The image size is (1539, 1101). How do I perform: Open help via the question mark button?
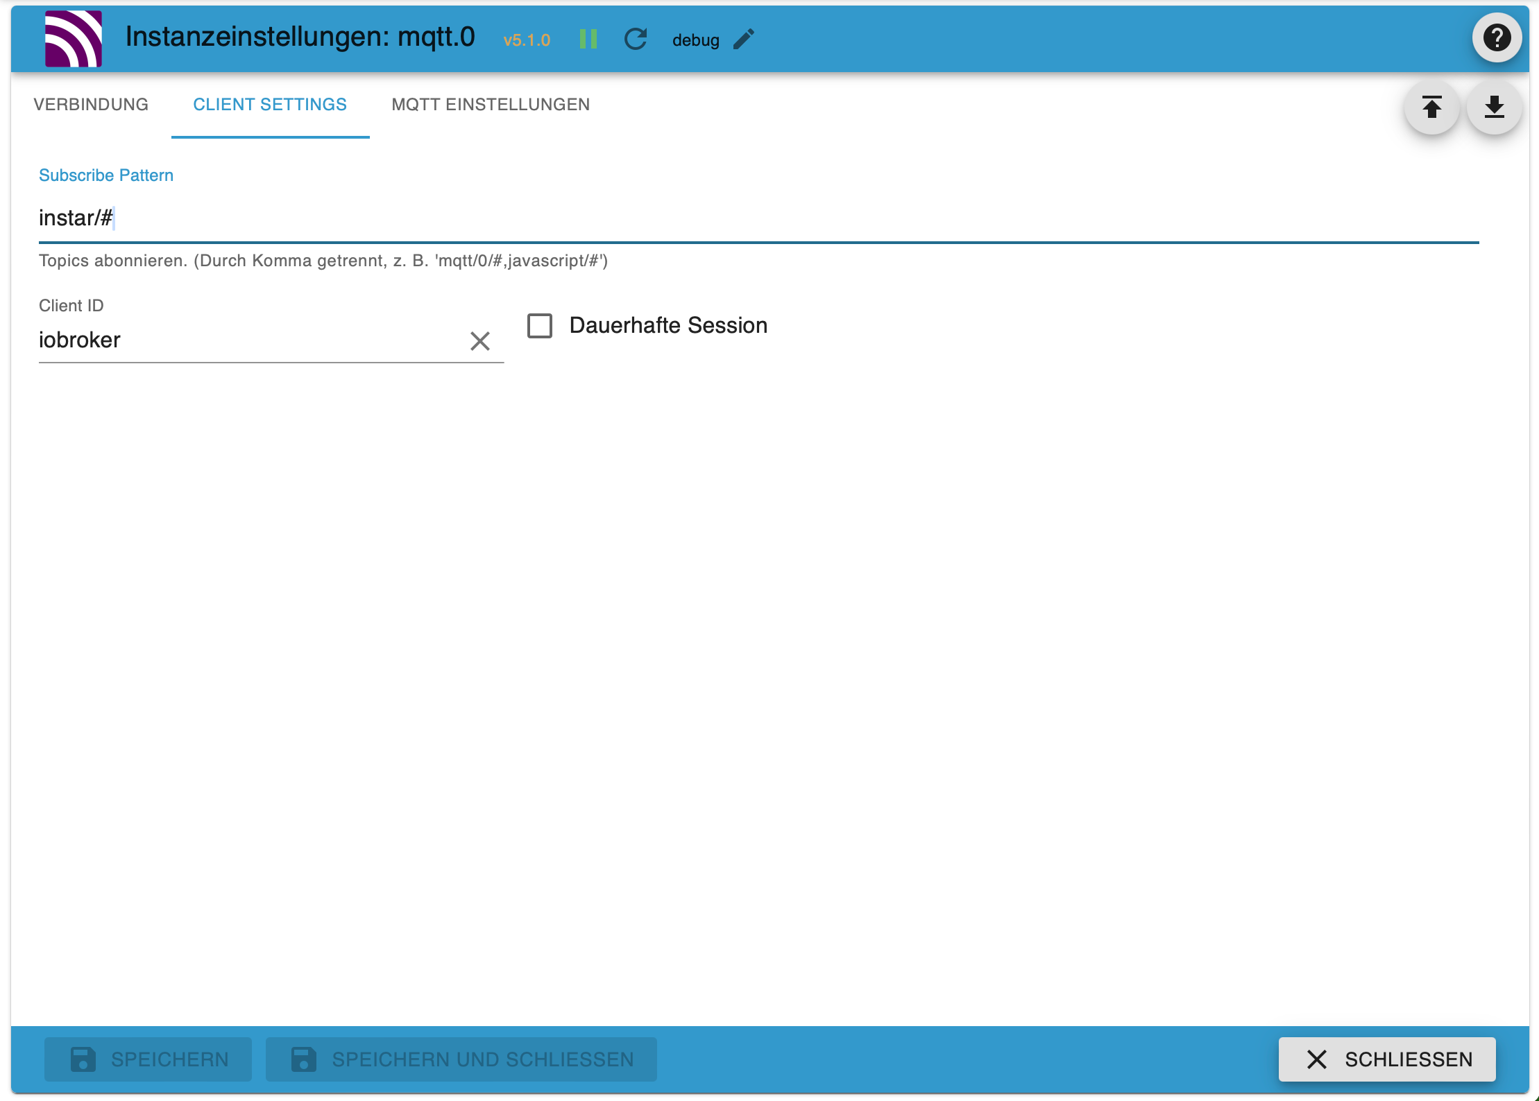click(x=1497, y=37)
